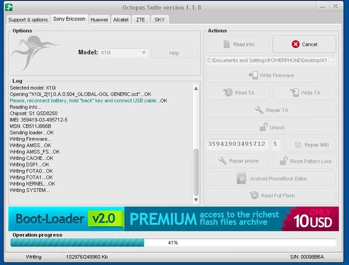
Task: Click the Help button
Action: point(174,53)
